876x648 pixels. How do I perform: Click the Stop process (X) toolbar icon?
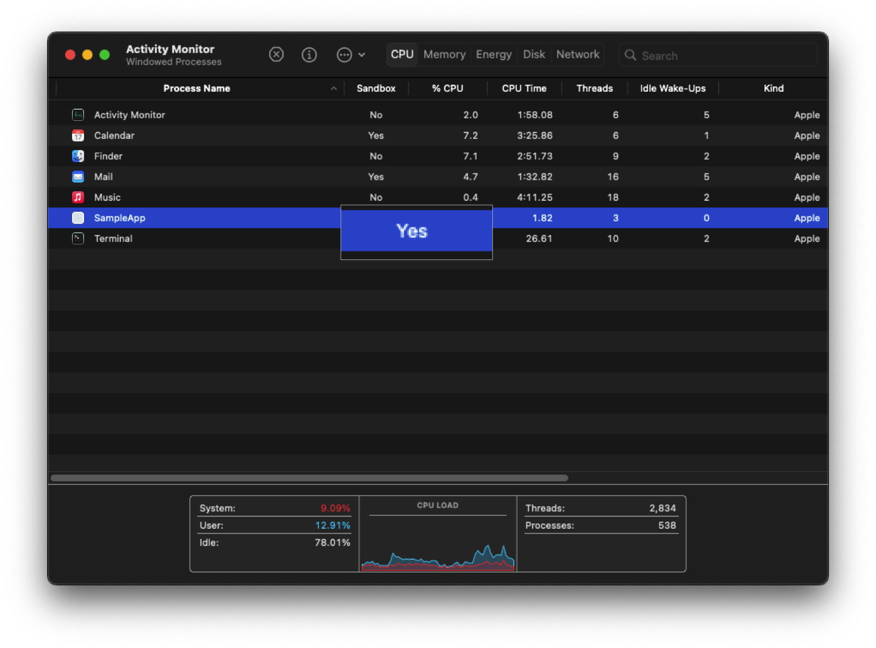276,55
